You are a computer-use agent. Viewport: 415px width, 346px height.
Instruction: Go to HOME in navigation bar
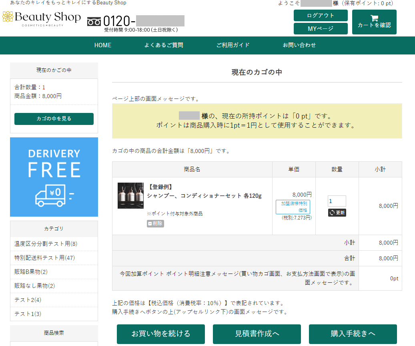coord(103,45)
